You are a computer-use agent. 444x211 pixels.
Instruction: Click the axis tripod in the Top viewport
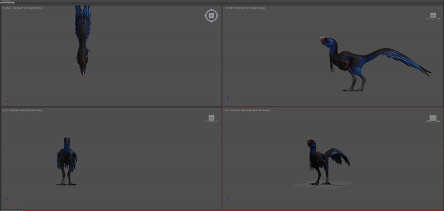[8, 100]
